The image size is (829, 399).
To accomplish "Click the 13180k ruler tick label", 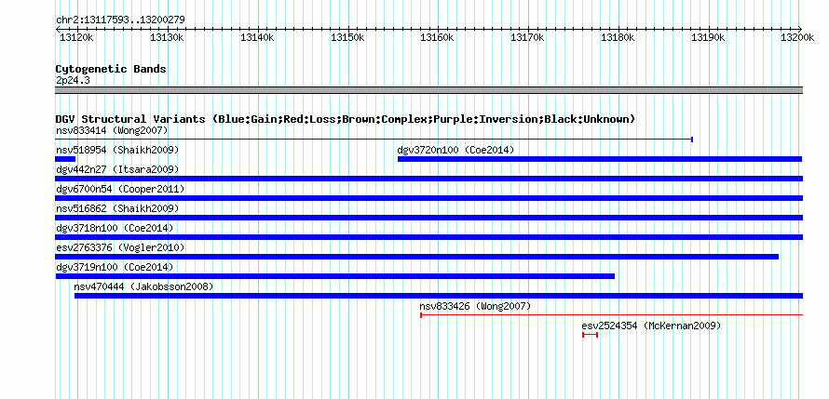I will [x=618, y=37].
